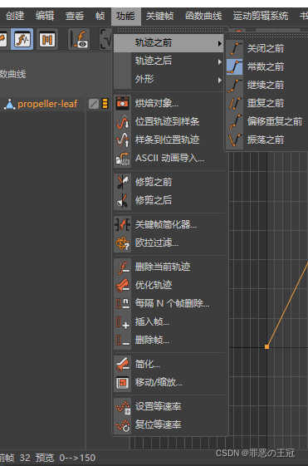The height and width of the screenshot is (466, 308).
Task: Expand the 外形 submenu
Action: tap(169, 80)
